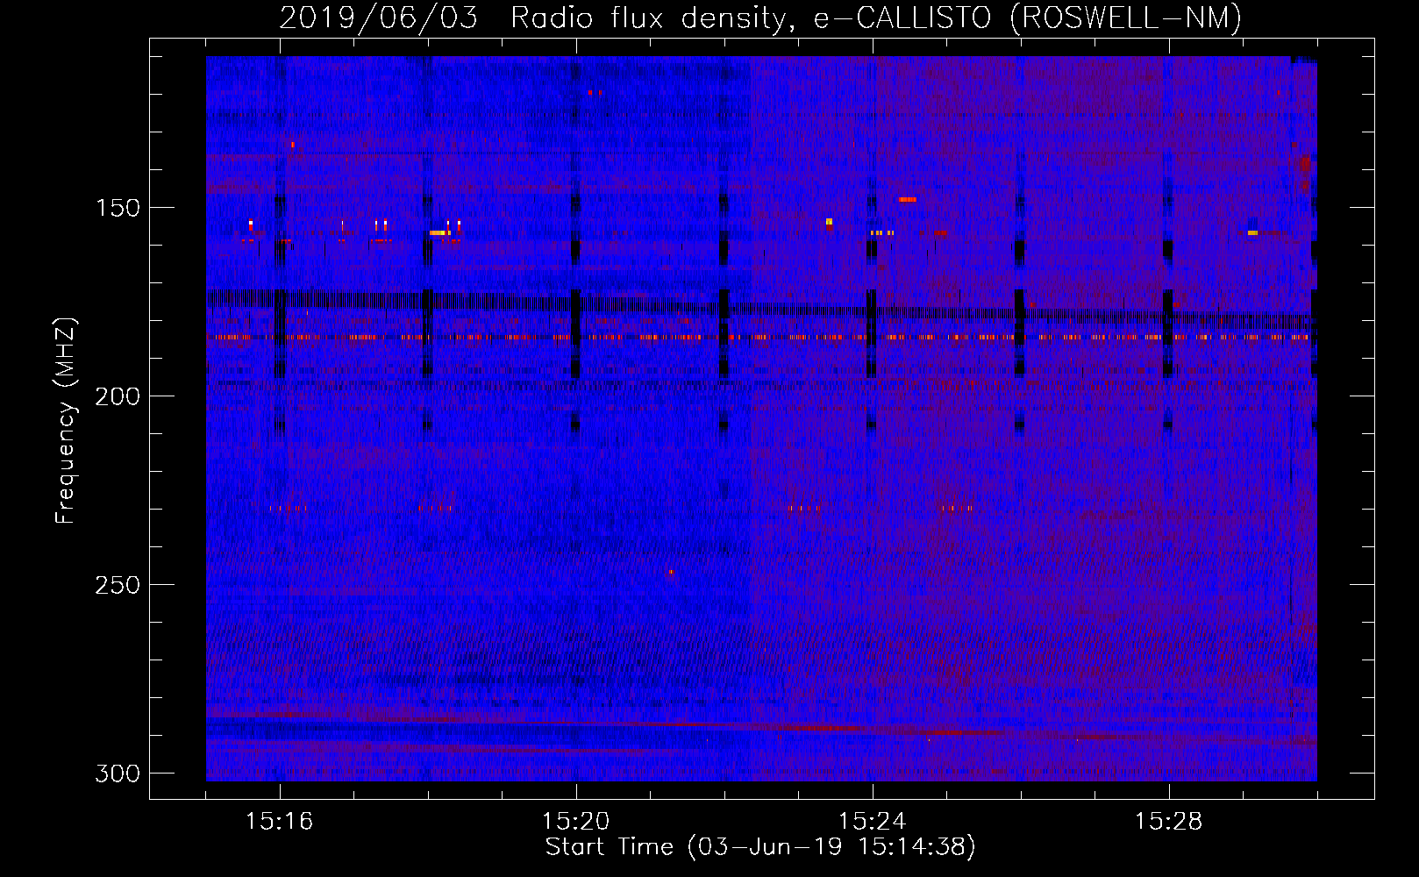Click the 200 frequency tick label
The image size is (1419, 877).
point(117,396)
